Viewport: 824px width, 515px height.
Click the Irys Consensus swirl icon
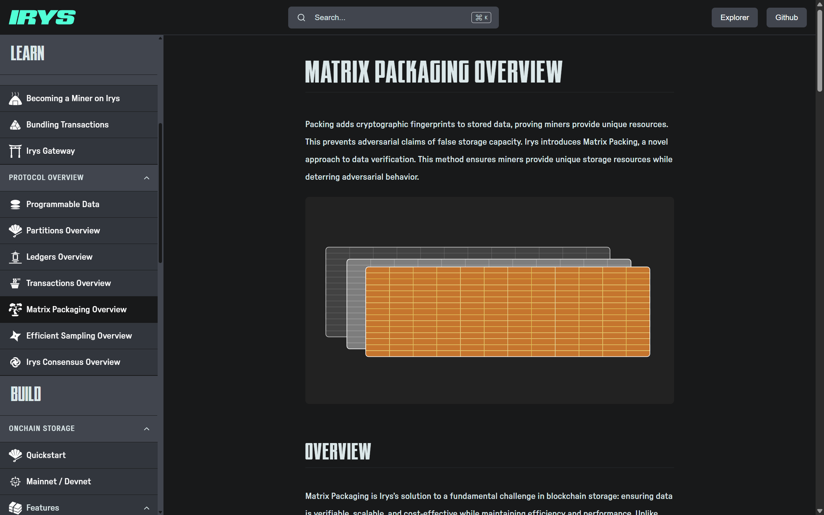click(x=15, y=362)
